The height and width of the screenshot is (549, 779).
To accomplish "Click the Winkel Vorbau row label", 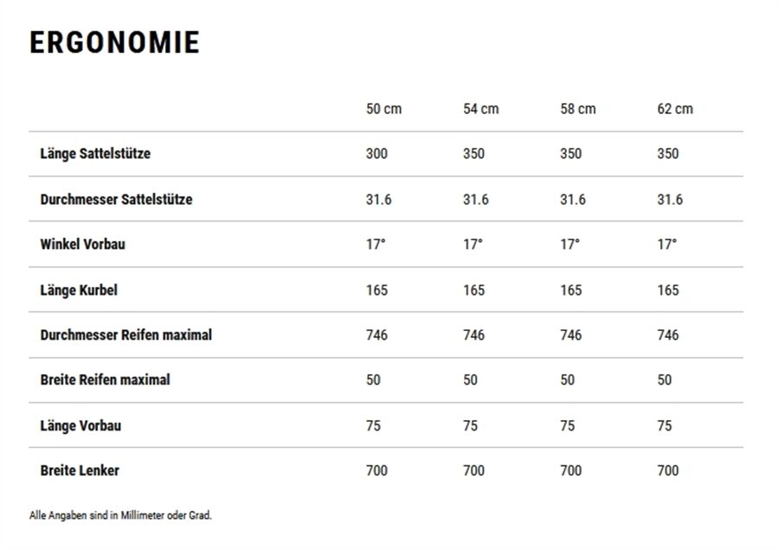I will click(x=82, y=244).
